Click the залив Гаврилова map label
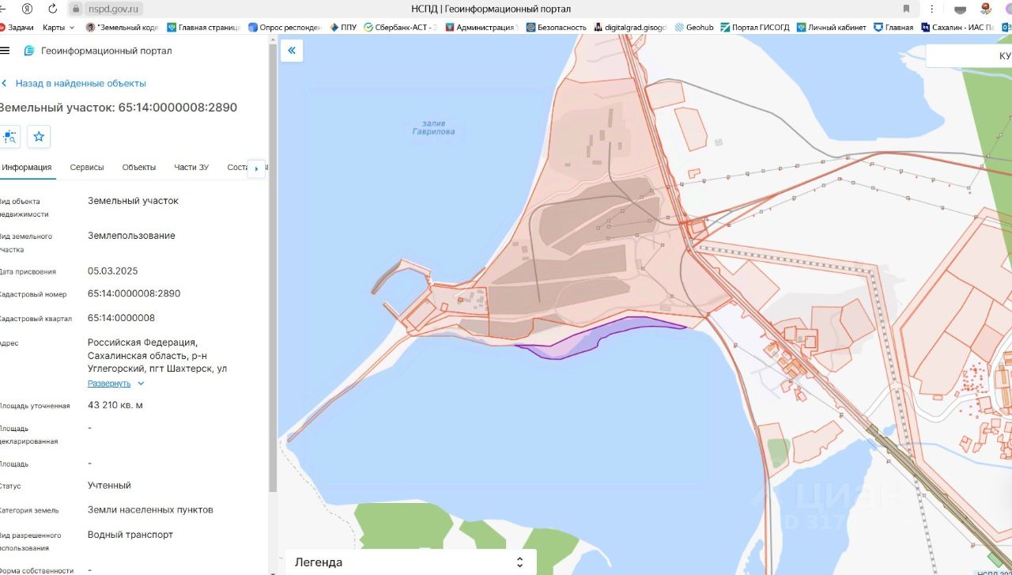The width and height of the screenshot is (1012, 575). (x=434, y=127)
